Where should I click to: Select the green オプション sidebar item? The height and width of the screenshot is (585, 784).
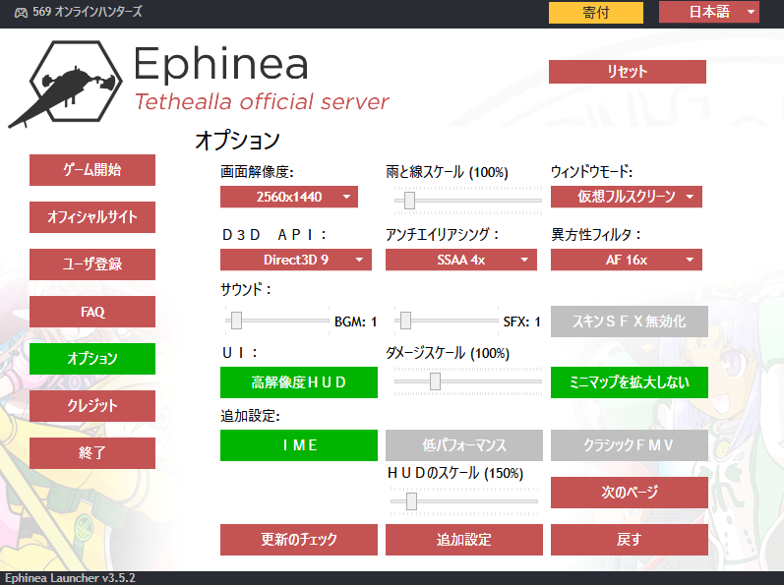click(92, 359)
